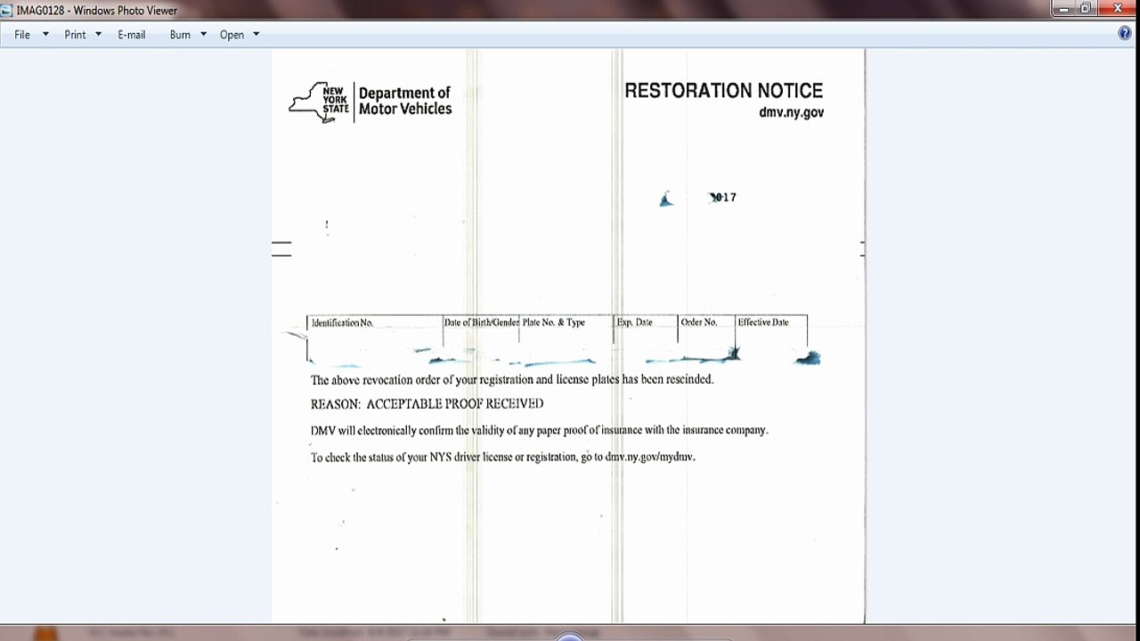This screenshot has width=1140, height=641.
Task: Click the Photo Viewer title bar icon
Action: click(7, 10)
